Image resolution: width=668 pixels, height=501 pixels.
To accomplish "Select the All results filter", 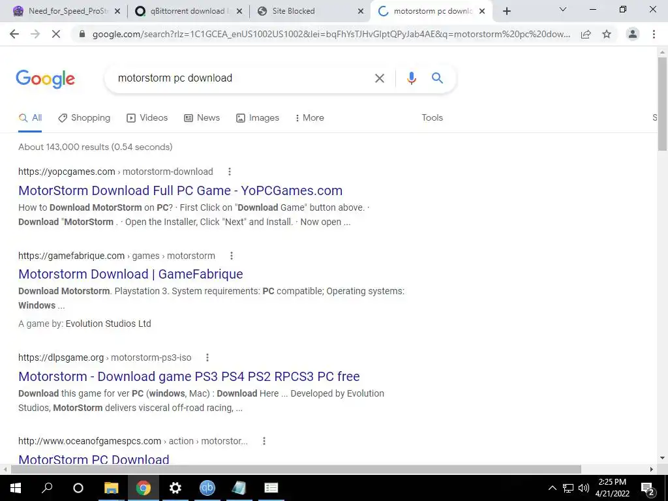I will pyautogui.click(x=30, y=117).
